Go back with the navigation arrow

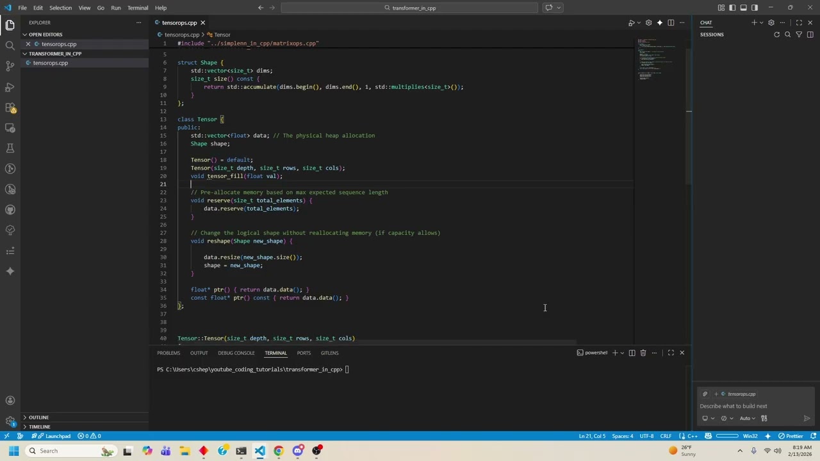pyautogui.click(x=261, y=8)
